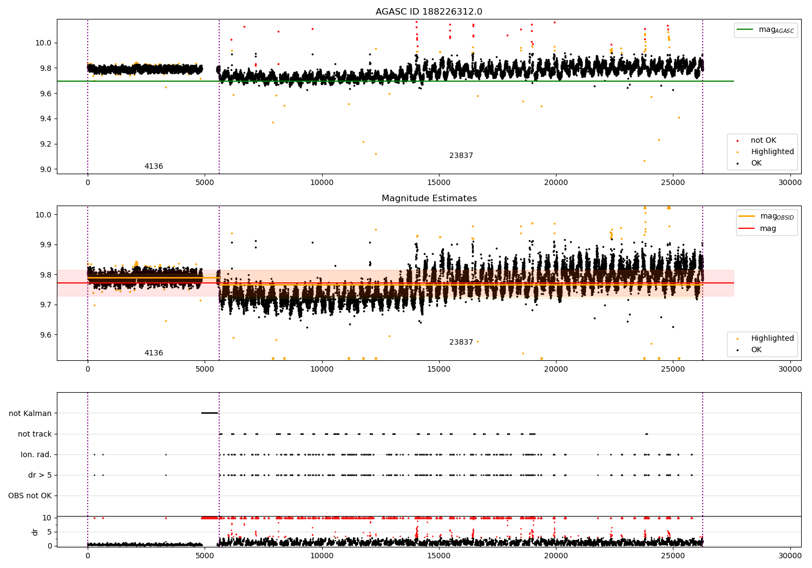The image size is (812, 568).
Task: Click y-axis tick '9.0' in AGASC plot
Action: pyautogui.click(x=46, y=169)
